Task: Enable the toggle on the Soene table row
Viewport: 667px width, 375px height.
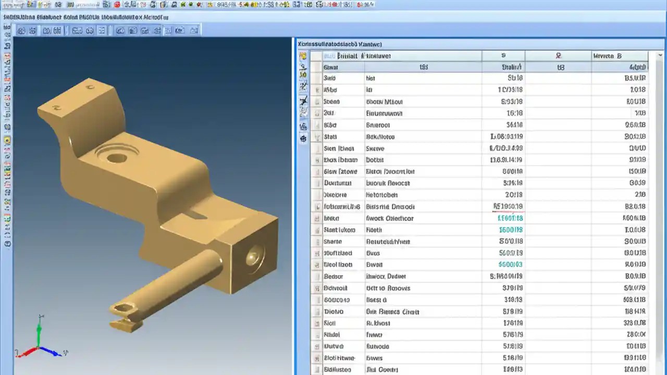Action: (317, 102)
